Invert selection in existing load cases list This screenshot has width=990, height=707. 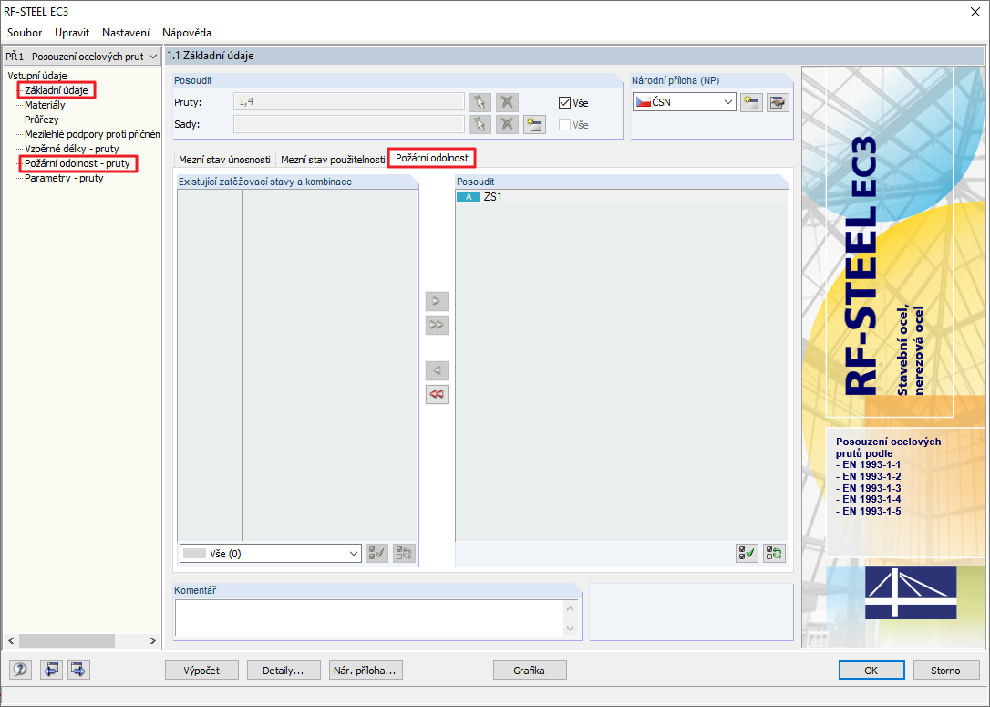(x=404, y=554)
